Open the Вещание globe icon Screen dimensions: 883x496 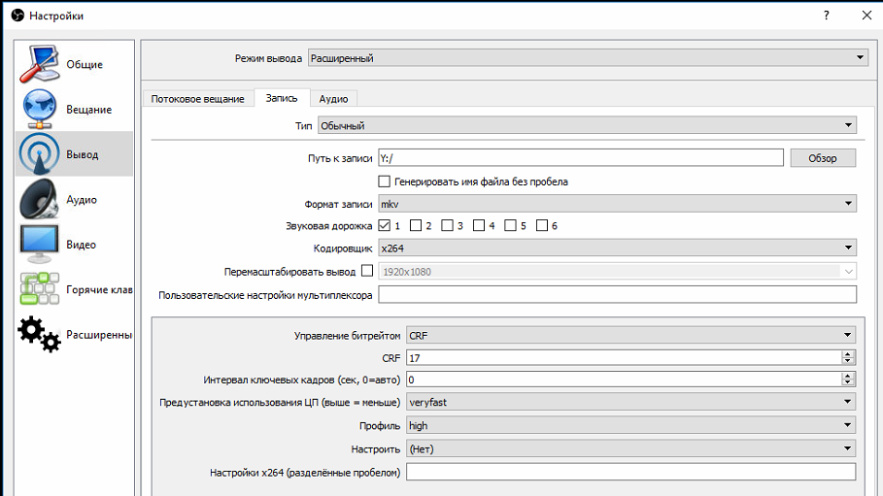[40, 109]
